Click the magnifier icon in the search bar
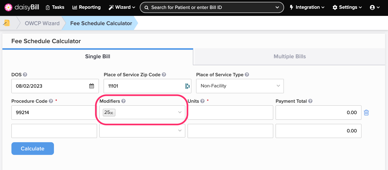This screenshot has width=388, height=170. pyautogui.click(x=146, y=7)
